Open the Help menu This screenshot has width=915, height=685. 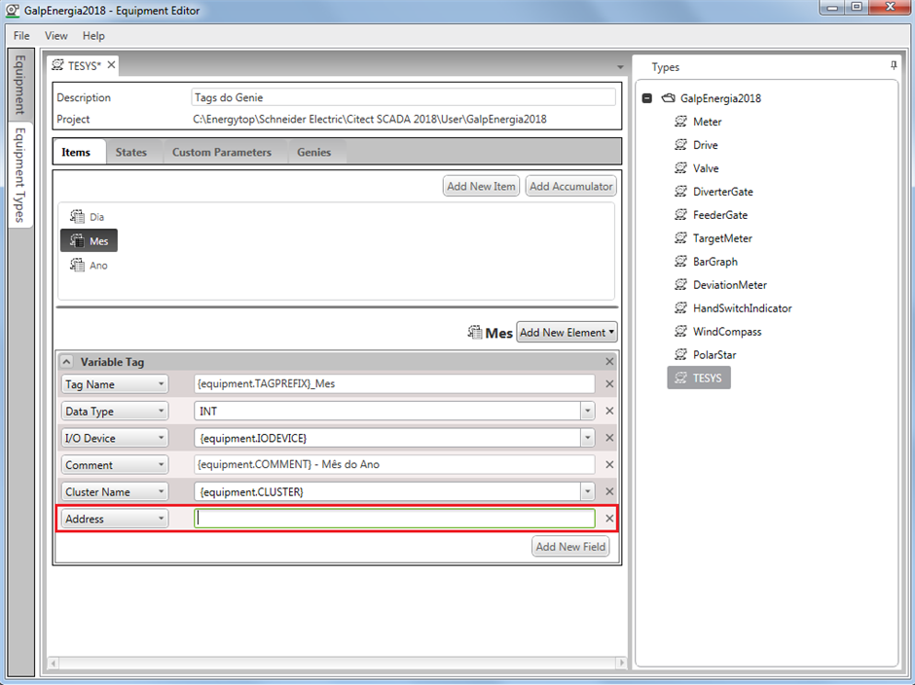point(93,36)
